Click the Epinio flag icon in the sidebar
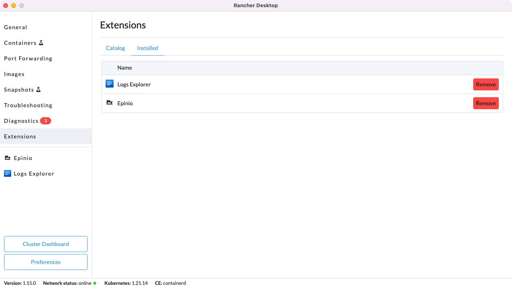Screen dimensions: 512x288 coord(7,158)
